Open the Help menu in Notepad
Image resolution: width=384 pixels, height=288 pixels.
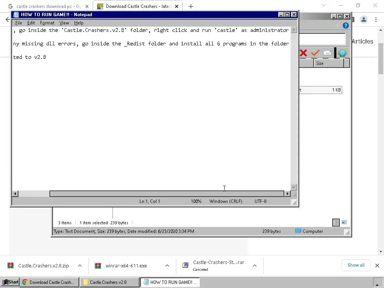tap(79, 23)
